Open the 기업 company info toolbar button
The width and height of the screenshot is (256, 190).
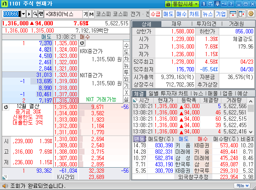point(221,14)
